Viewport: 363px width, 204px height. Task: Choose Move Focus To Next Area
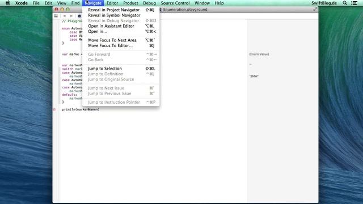[121, 40]
